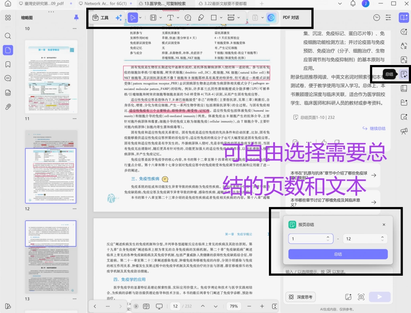This screenshot has width=411, height=313.
Task: Click the 总结 summarize sidebar icon
Action: point(404,74)
